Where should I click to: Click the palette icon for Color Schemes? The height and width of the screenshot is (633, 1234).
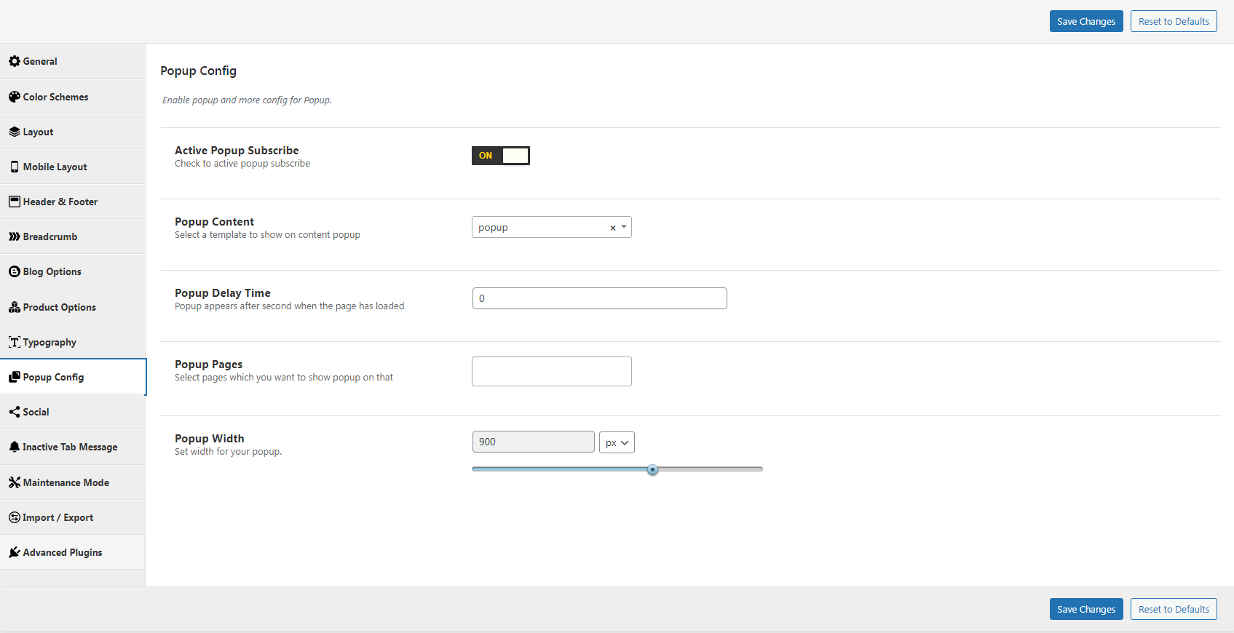click(x=14, y=97)
